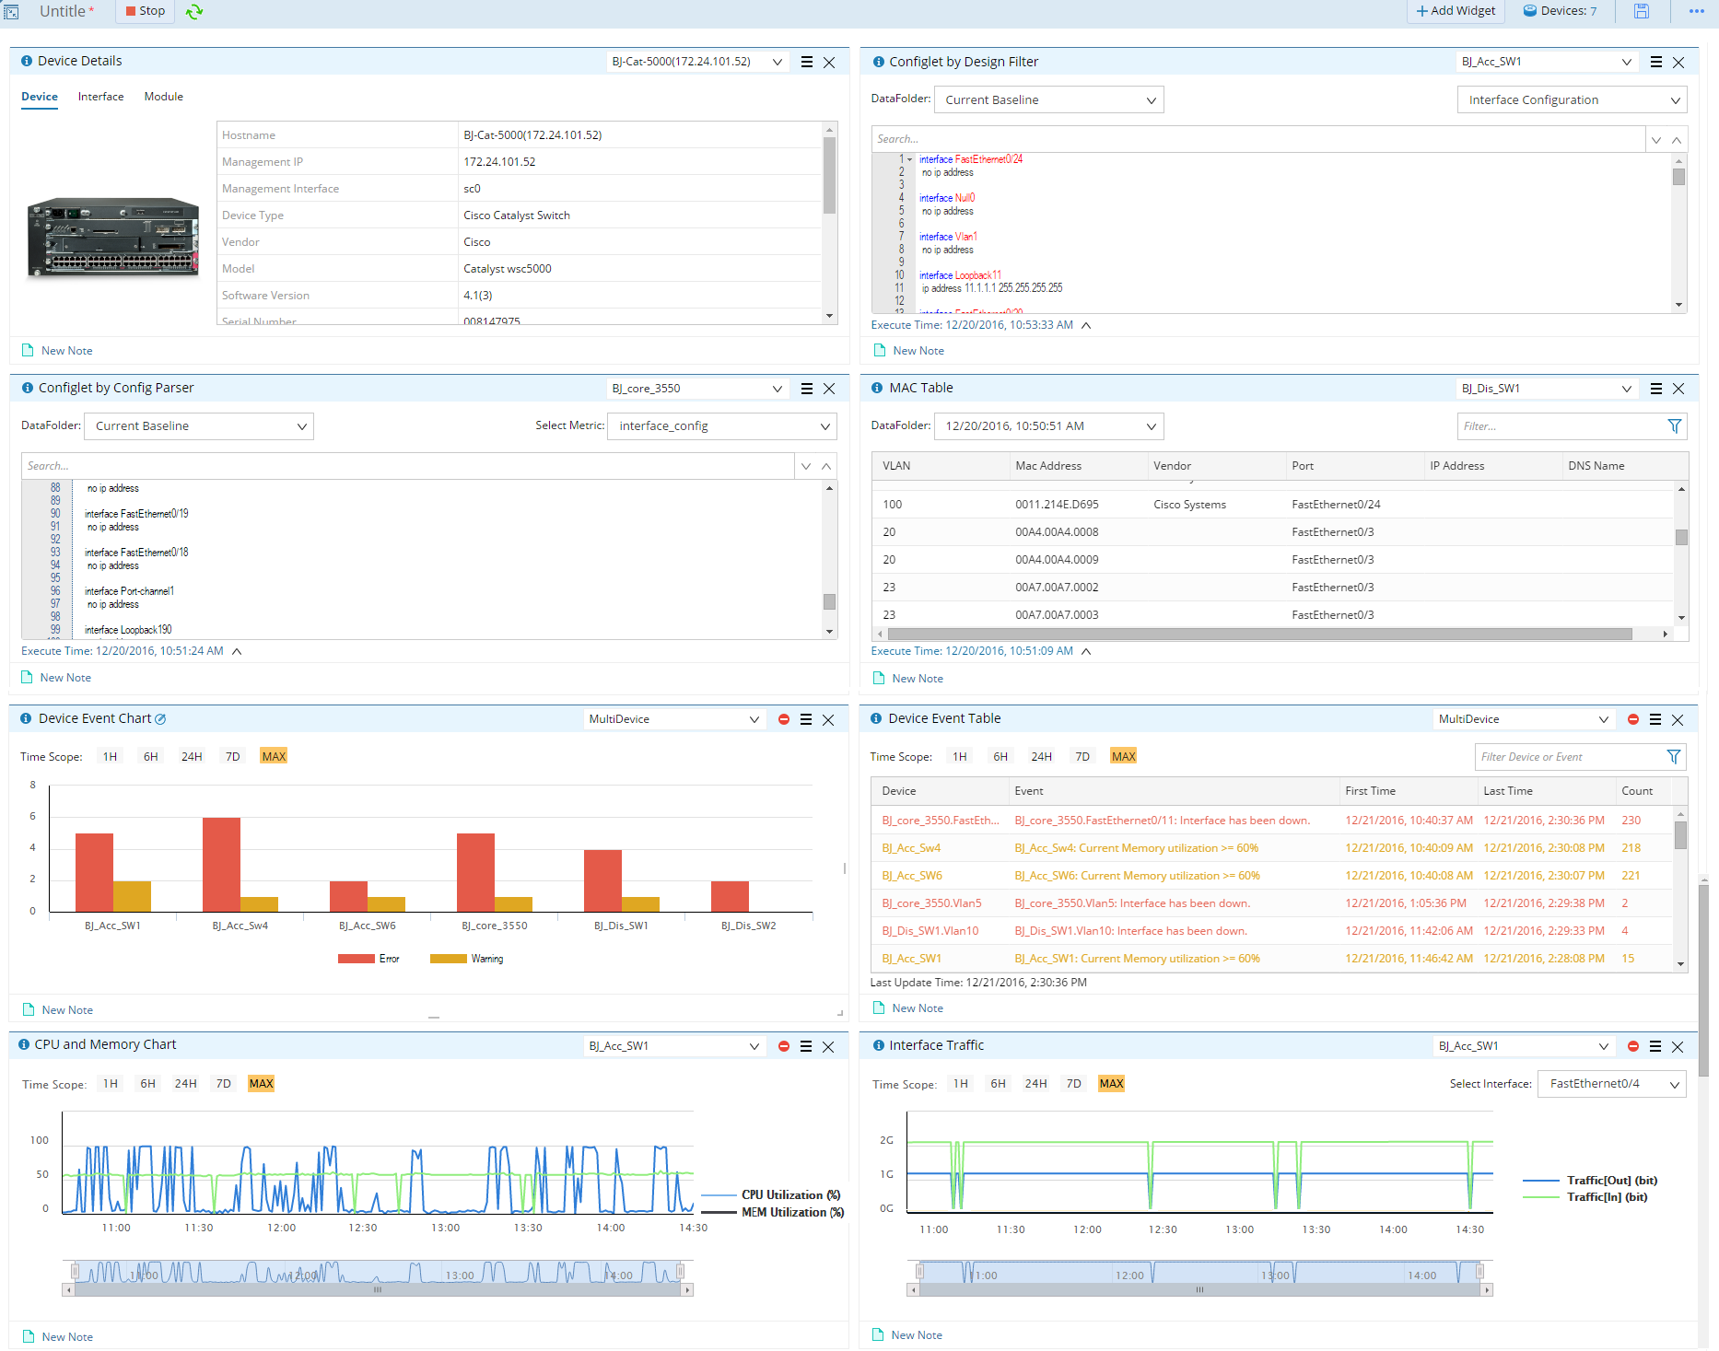The width and height of the screenshot is (1719, 1351).
Task: Open the hamburger menu of Device Details widget
Action: [x=807, y=62]
